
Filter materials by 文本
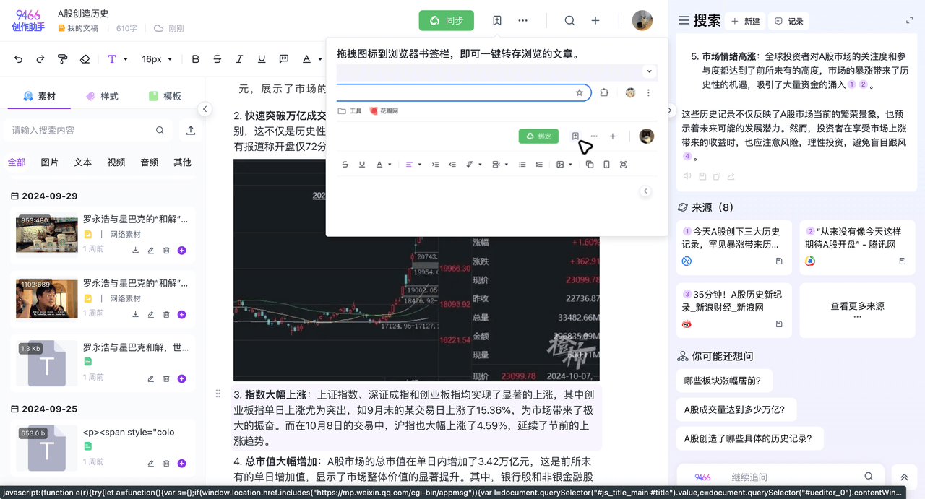tap(83, 162)
